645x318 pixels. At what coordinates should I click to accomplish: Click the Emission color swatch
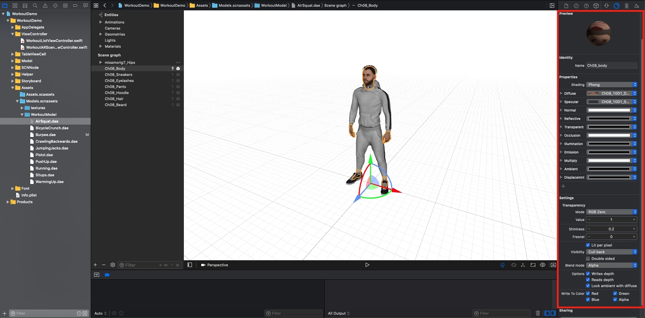(x=609, y=152)
